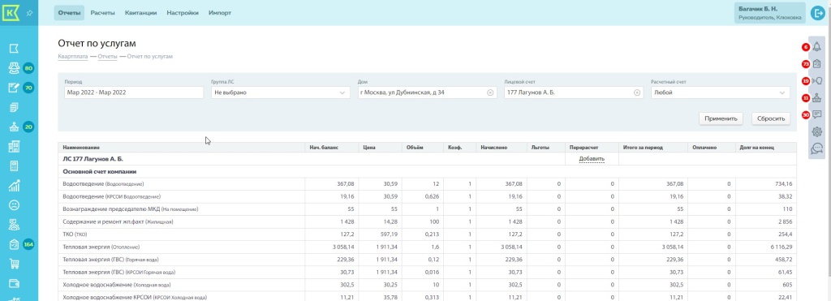Open the growth chart icon in sidebar
831x301 pixels.
(x=15, y=186)
